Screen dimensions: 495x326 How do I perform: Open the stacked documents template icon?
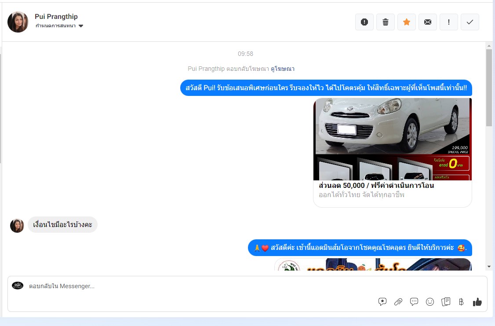pyautogui.click(x=446, y=302)
